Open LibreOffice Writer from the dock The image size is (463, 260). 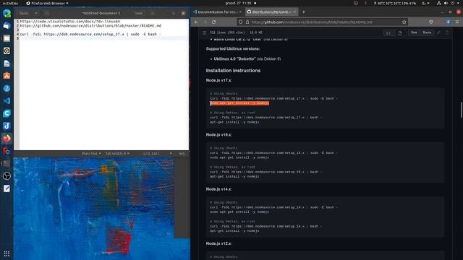(x=7, y=64)
